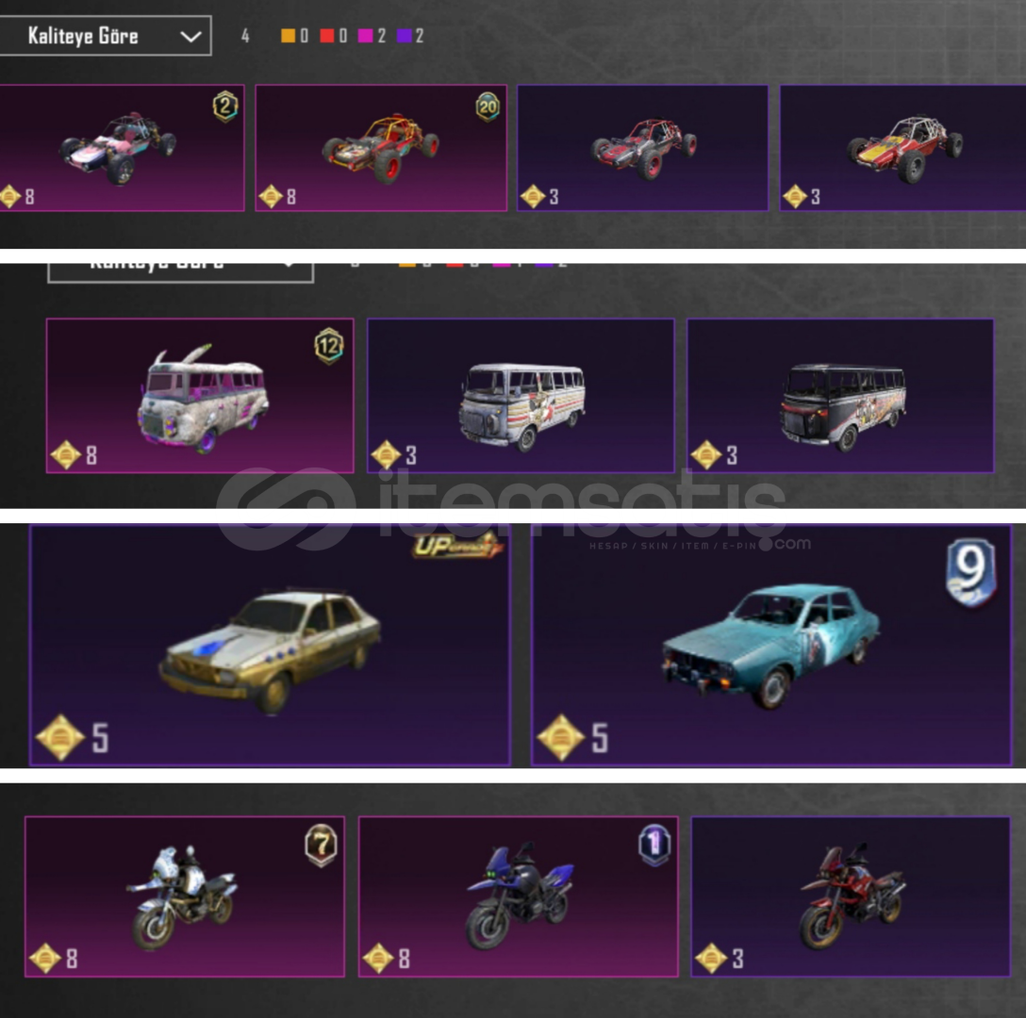Screen dimensions: 1026x1018
Task: Choose the dark red buggy skin card
Action: pyautogui.click(x=642, y=148)
